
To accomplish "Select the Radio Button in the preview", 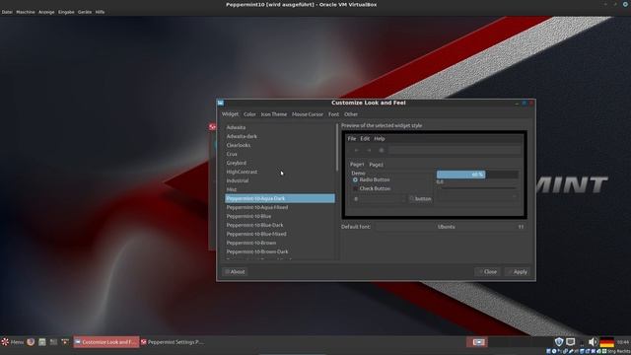I will pyautogui.click(x=371, y=179).
